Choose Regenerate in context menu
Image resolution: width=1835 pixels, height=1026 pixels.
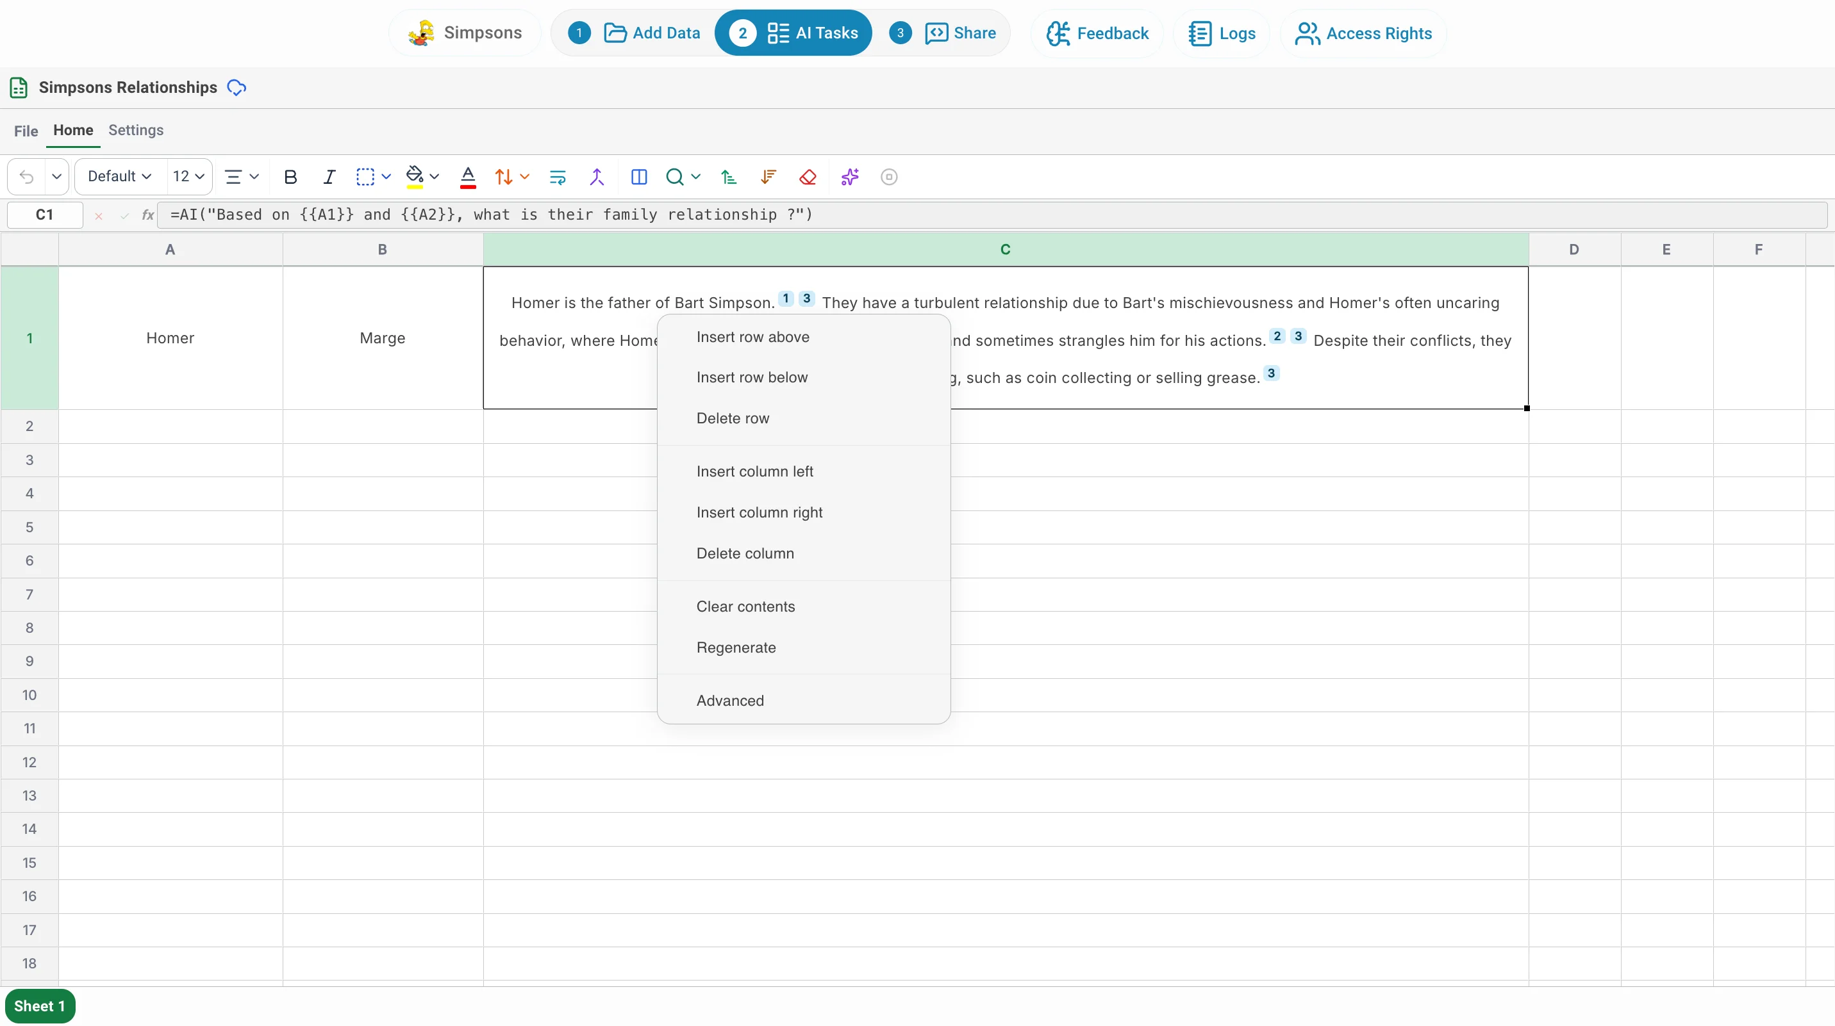tap(804, 648)
